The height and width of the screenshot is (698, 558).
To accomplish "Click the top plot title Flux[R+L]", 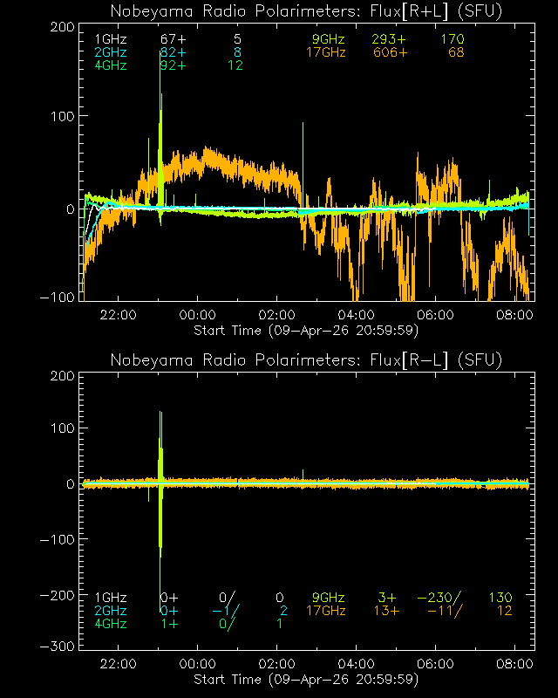I will 306,10.
